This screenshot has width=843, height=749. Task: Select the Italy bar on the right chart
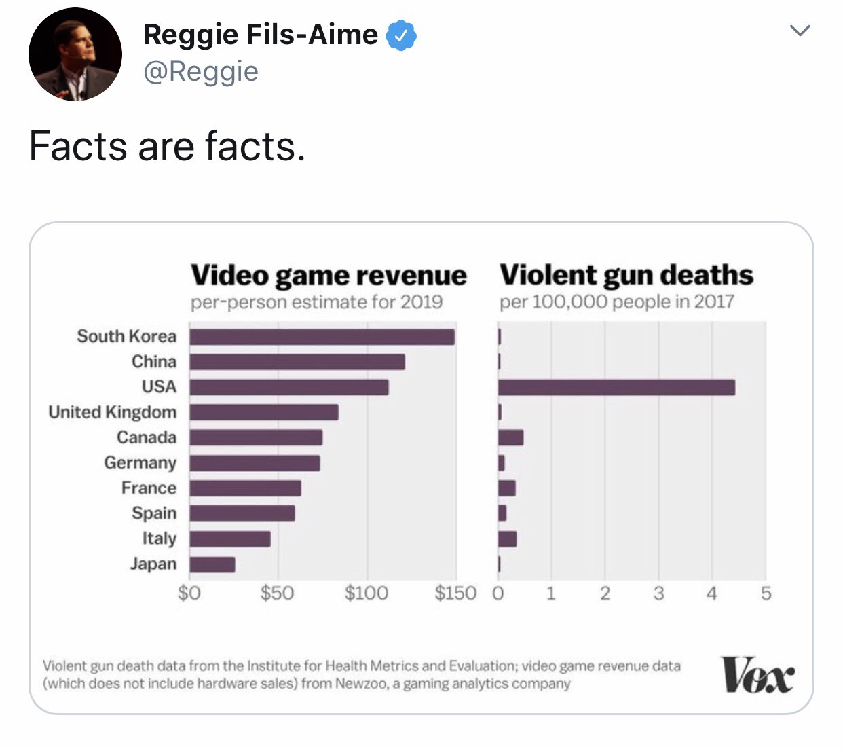(x=508, y=538)
